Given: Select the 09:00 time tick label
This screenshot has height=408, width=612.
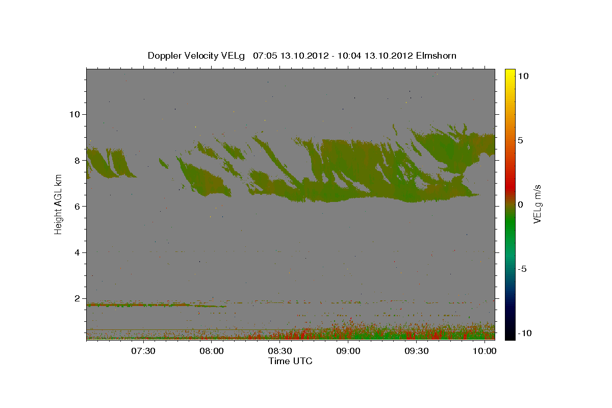Looking at the screenshot, I should [x=348, y=351].
